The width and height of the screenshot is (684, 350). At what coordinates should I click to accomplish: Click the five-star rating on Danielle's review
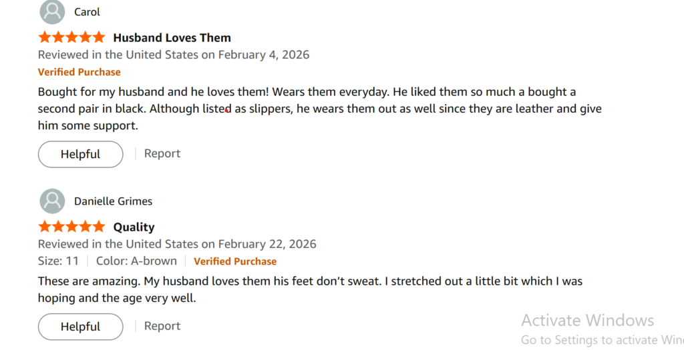click(x=71, y=227)
